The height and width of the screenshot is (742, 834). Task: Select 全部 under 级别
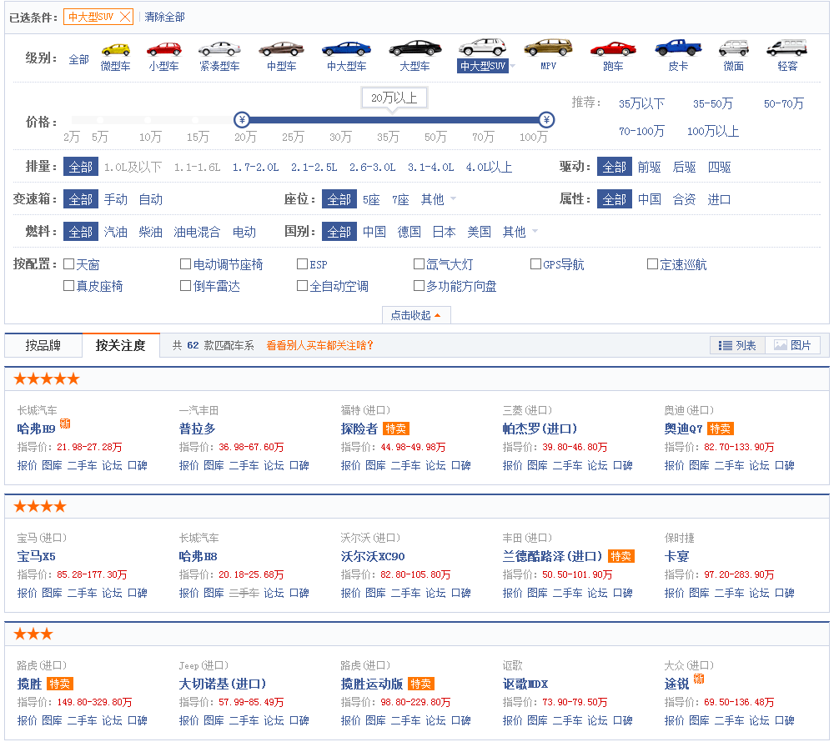(78, 59)
